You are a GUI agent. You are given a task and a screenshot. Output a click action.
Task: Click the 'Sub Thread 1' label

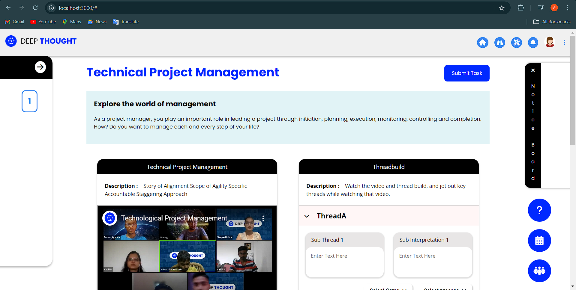coord(327,240)
